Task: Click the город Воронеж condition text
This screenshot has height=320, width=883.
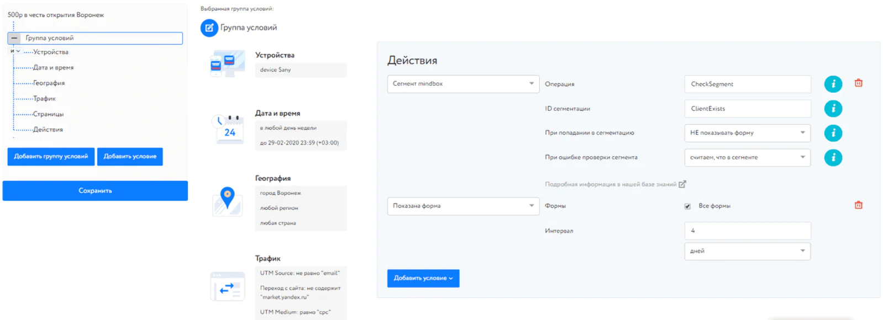Action: pyautogui.click(x=280, y=193)
